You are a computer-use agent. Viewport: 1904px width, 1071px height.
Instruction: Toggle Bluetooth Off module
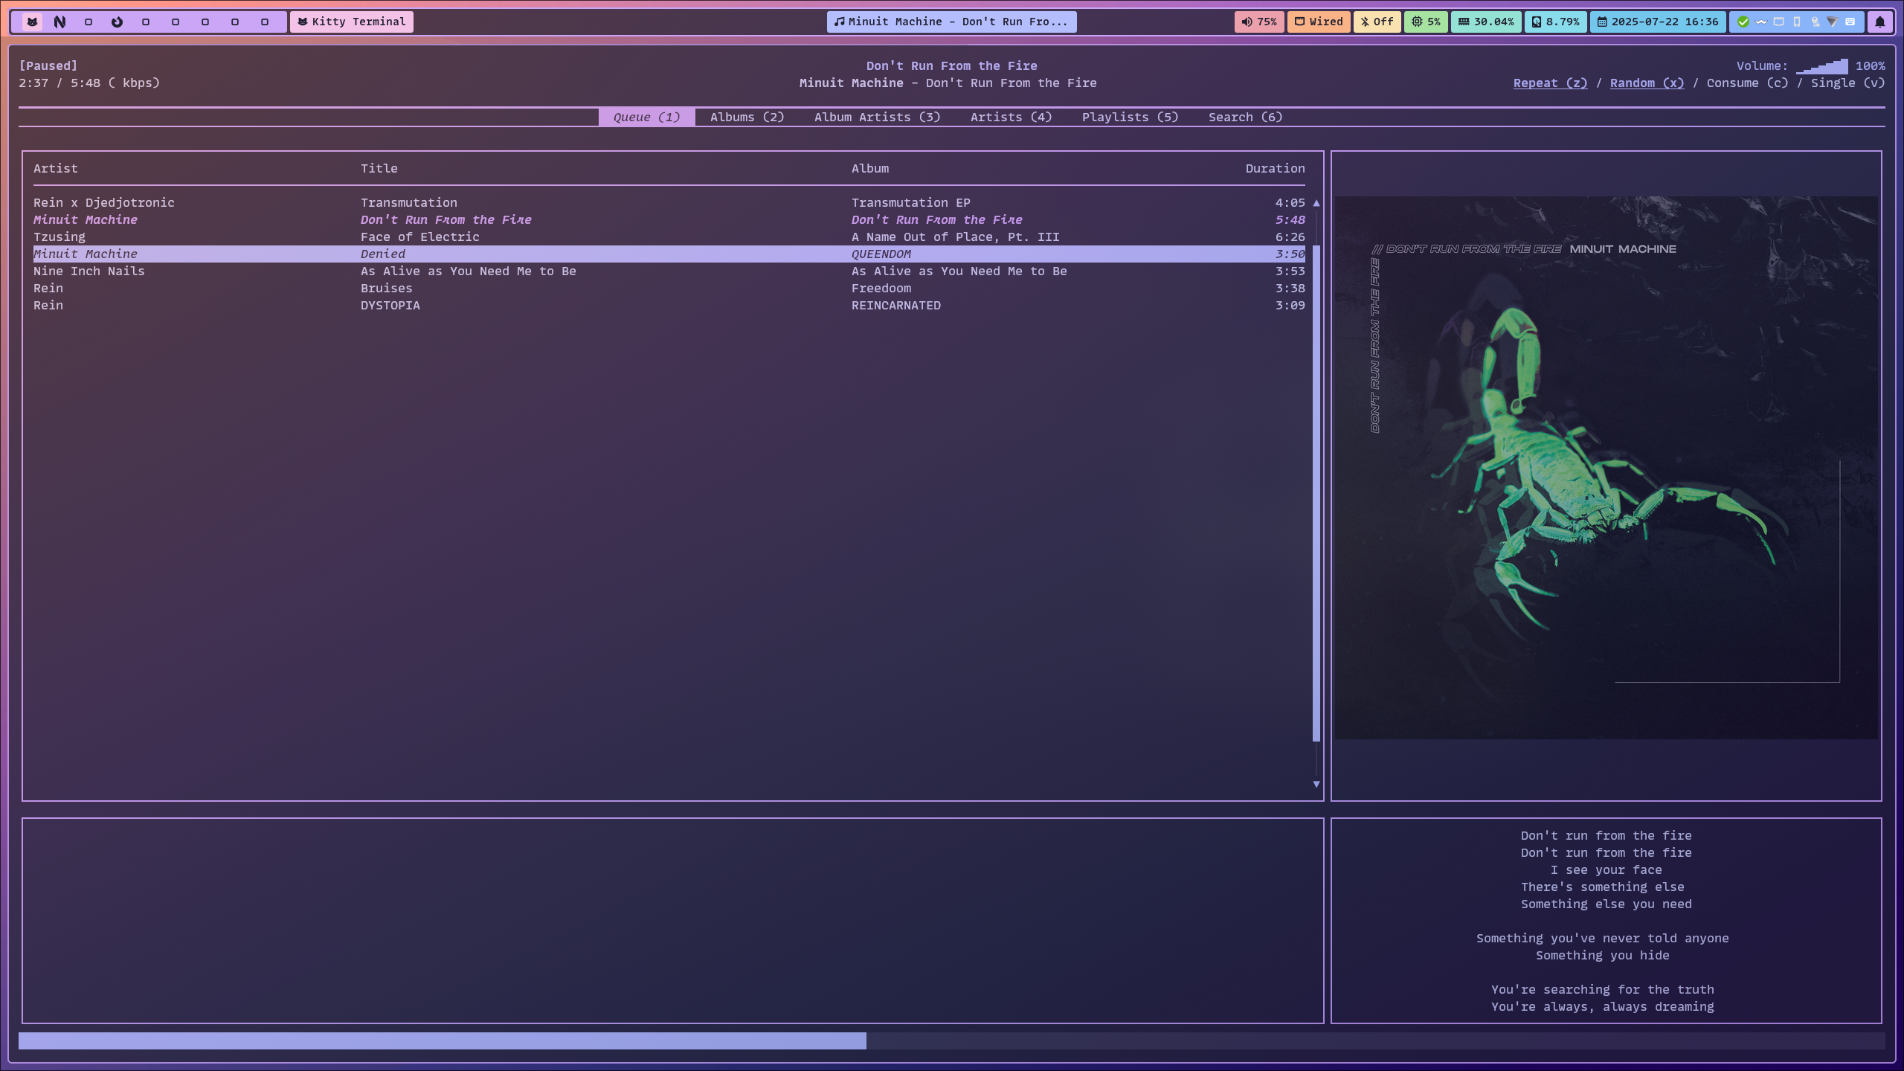point(1377,22)
